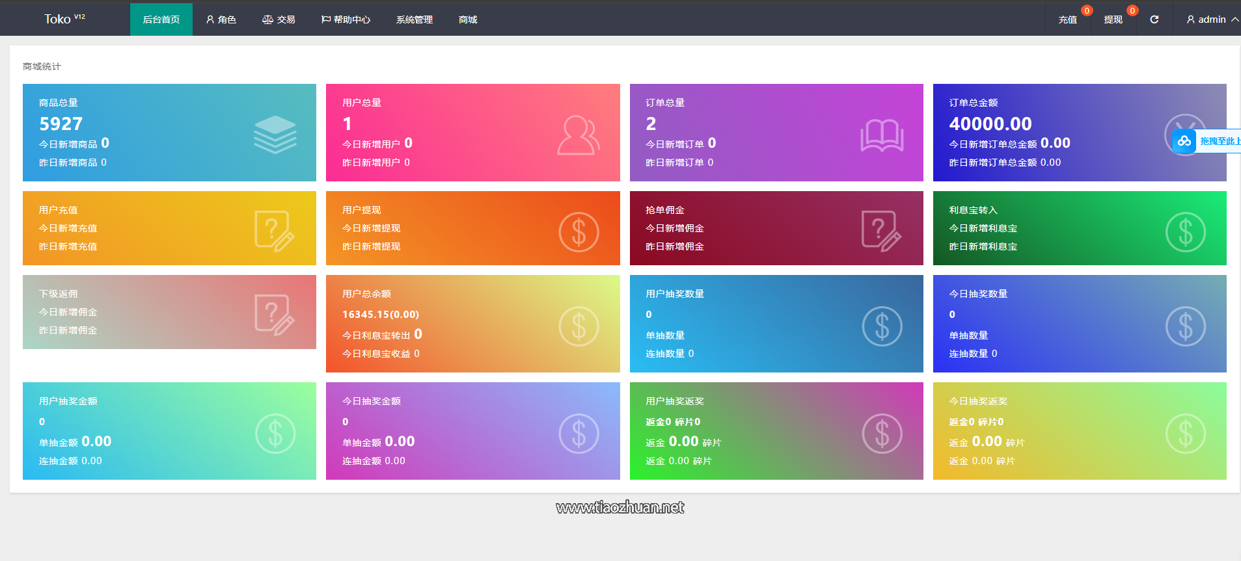Click the users icon in 用户总量 card
The image size is (1241, 561).
578,135
